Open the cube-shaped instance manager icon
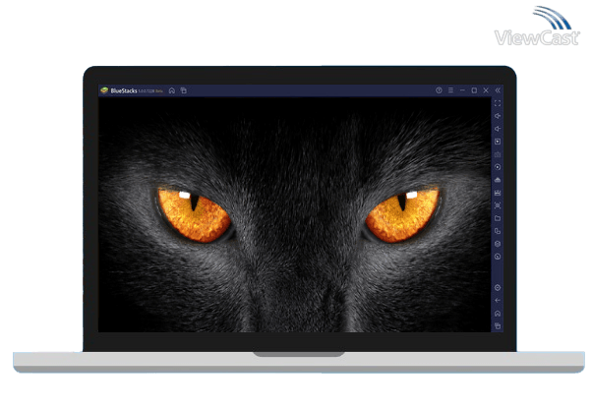 click(498, 244)
